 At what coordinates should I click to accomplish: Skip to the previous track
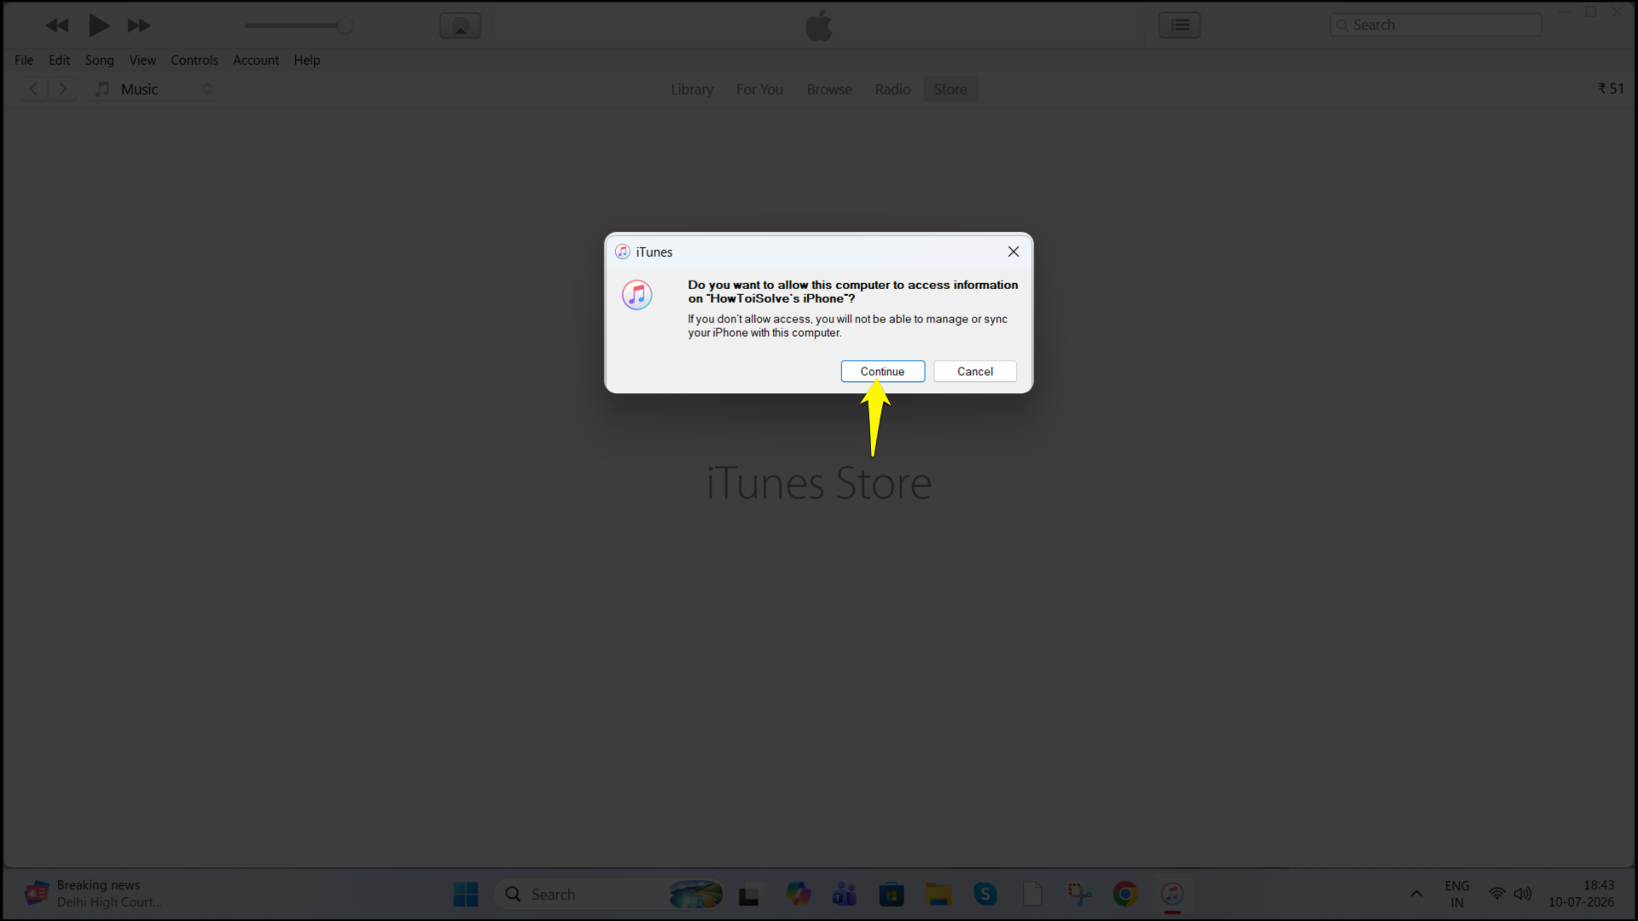[x=57, y=26]
